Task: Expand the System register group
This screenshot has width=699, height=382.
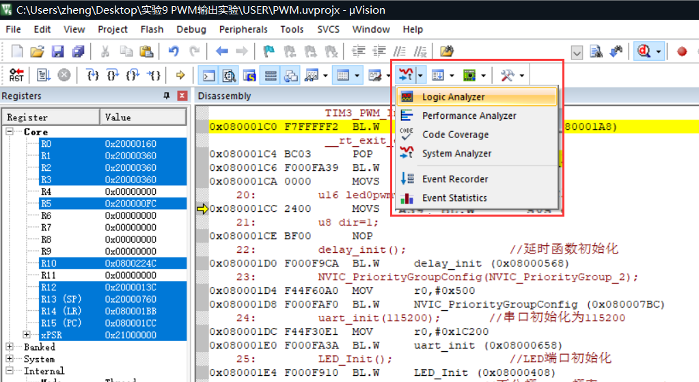Action: (x=10, y=358)
